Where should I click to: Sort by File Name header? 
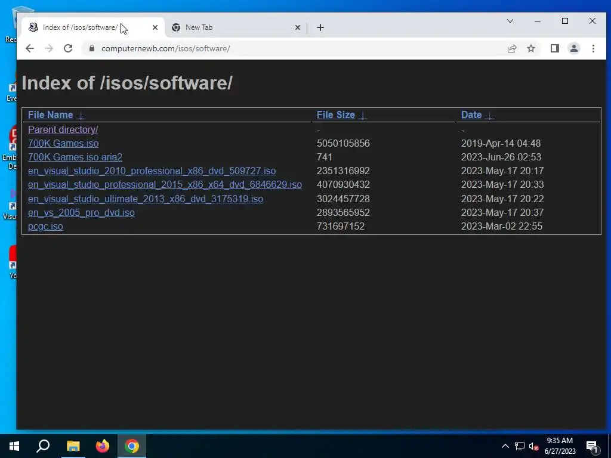point(51,115)
